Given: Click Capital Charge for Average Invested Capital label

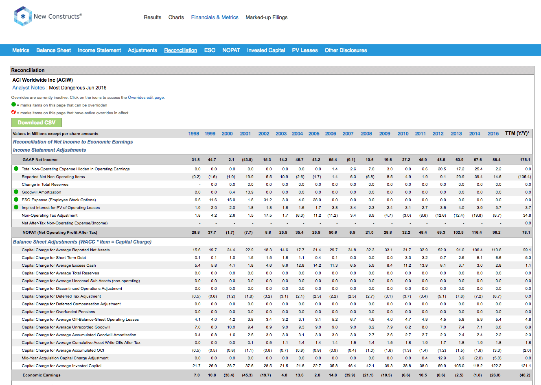Looking at the screenshot, I should point(61,366).
